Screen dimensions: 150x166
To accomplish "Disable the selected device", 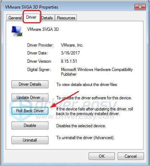I will [30, 125].
